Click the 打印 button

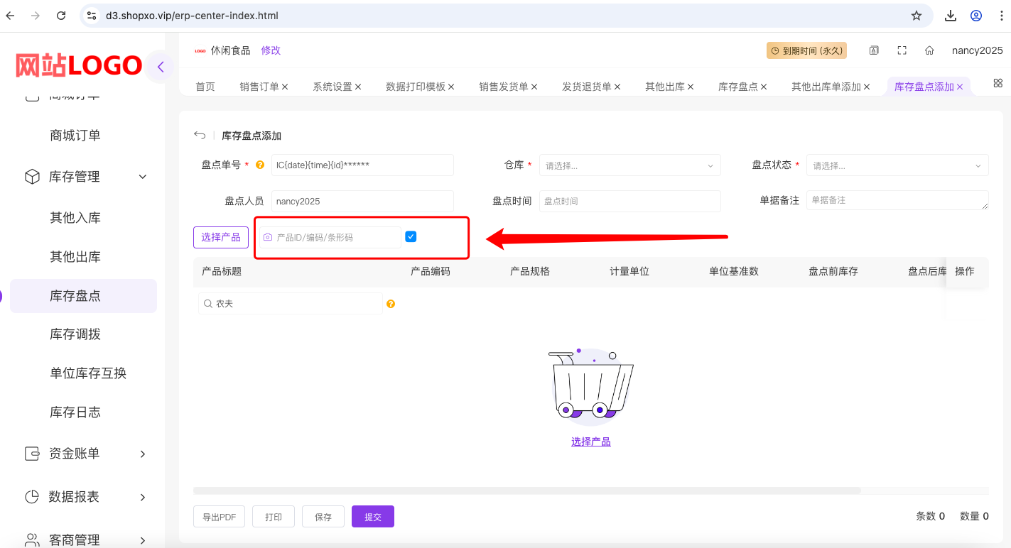tap(274, 517)
